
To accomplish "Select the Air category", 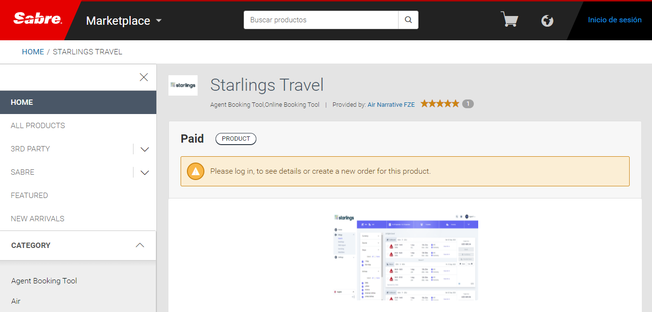I will (x=16, y=301).
